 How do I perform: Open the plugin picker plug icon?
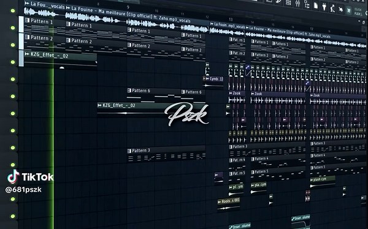point(324,7)
